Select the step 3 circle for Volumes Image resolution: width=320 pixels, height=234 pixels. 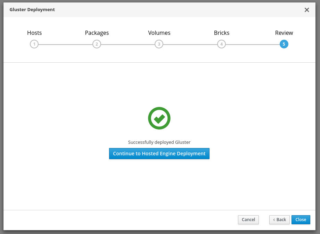coord(159,44)
